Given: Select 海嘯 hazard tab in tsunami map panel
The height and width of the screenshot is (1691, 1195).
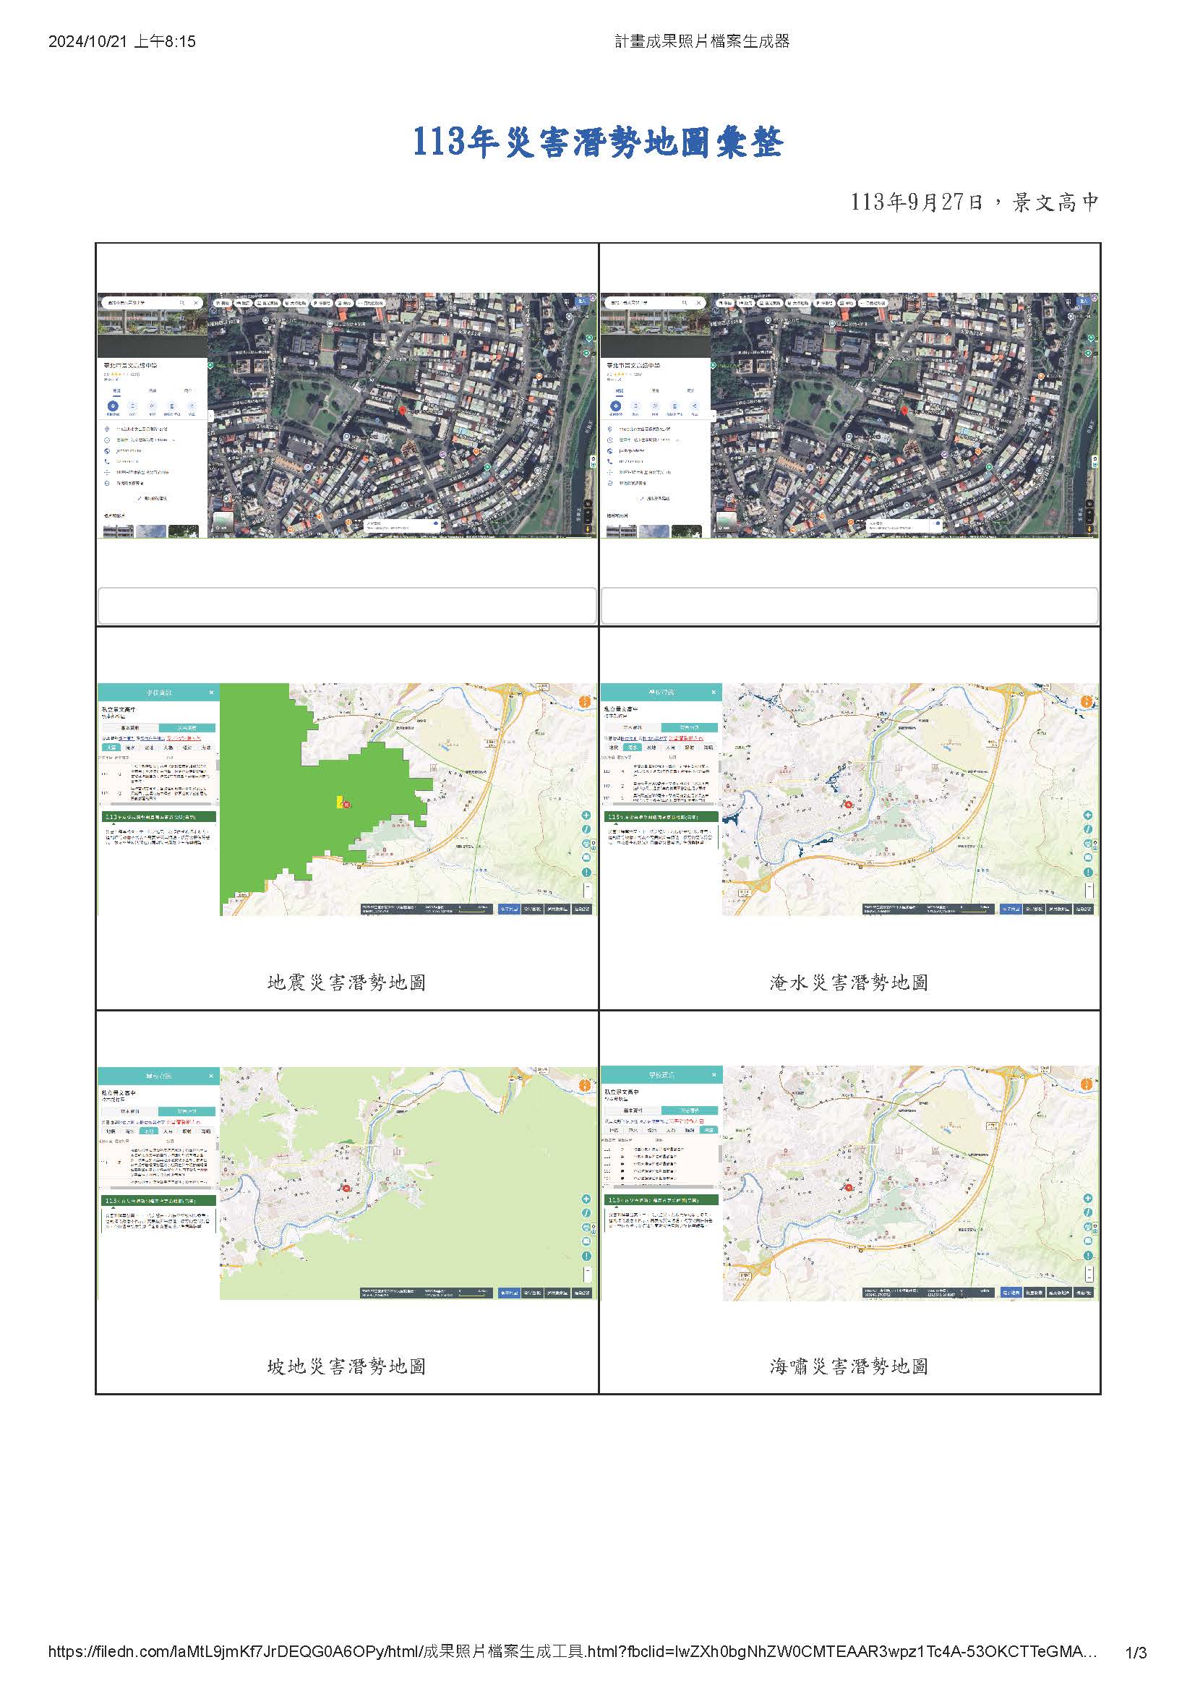Looking at the screenshot, I should [x=709, y=1131].
